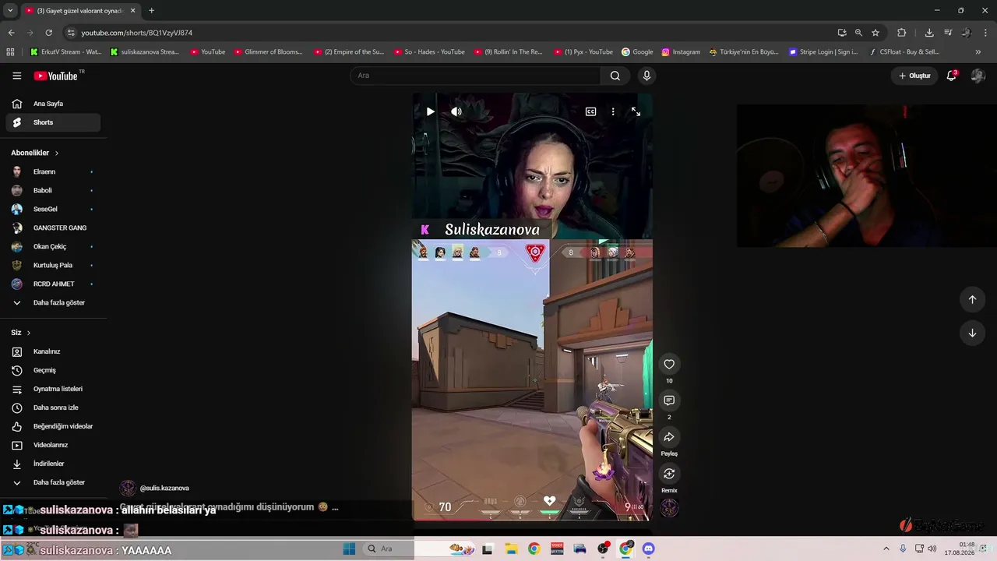Image resolution: width=997 pixels, height=561 pixels.
Task: Go to the next Short with down arrow
Action: pos(972,333)
